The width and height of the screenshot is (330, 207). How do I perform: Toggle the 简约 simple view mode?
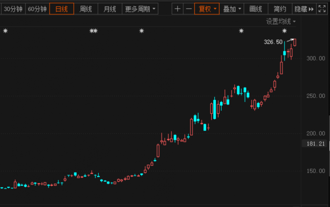coord(280,9)
